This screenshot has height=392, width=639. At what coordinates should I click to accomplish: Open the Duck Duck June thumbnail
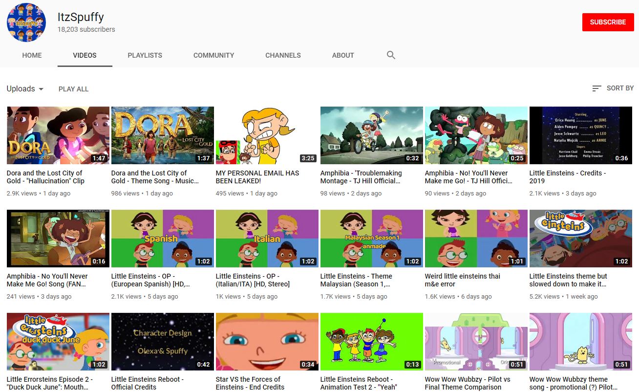pyautogui.click(x=58, y=342)
